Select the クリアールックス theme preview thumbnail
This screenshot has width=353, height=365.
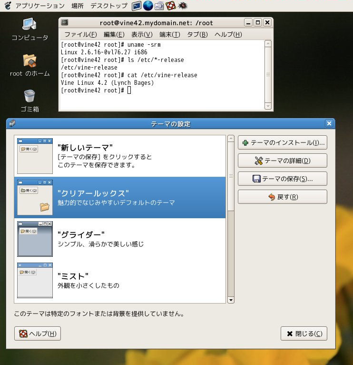35,197
